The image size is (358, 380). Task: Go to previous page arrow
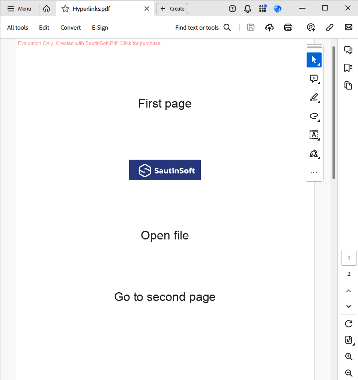(349, 291)
